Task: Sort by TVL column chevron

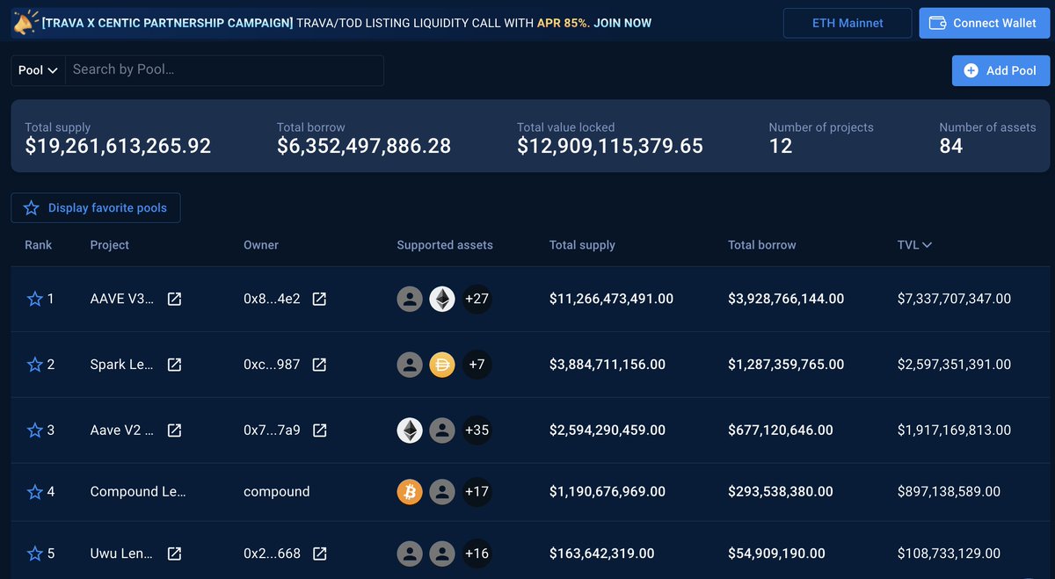Action: point(928,245)
